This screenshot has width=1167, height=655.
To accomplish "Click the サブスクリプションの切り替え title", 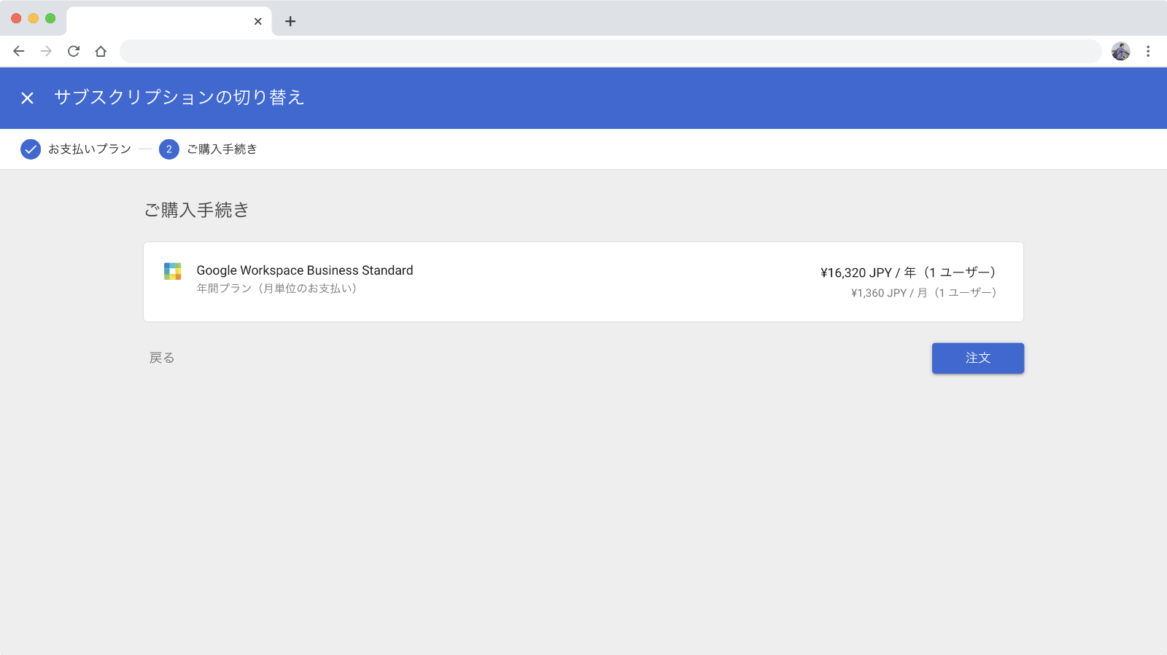I will 179,98.
